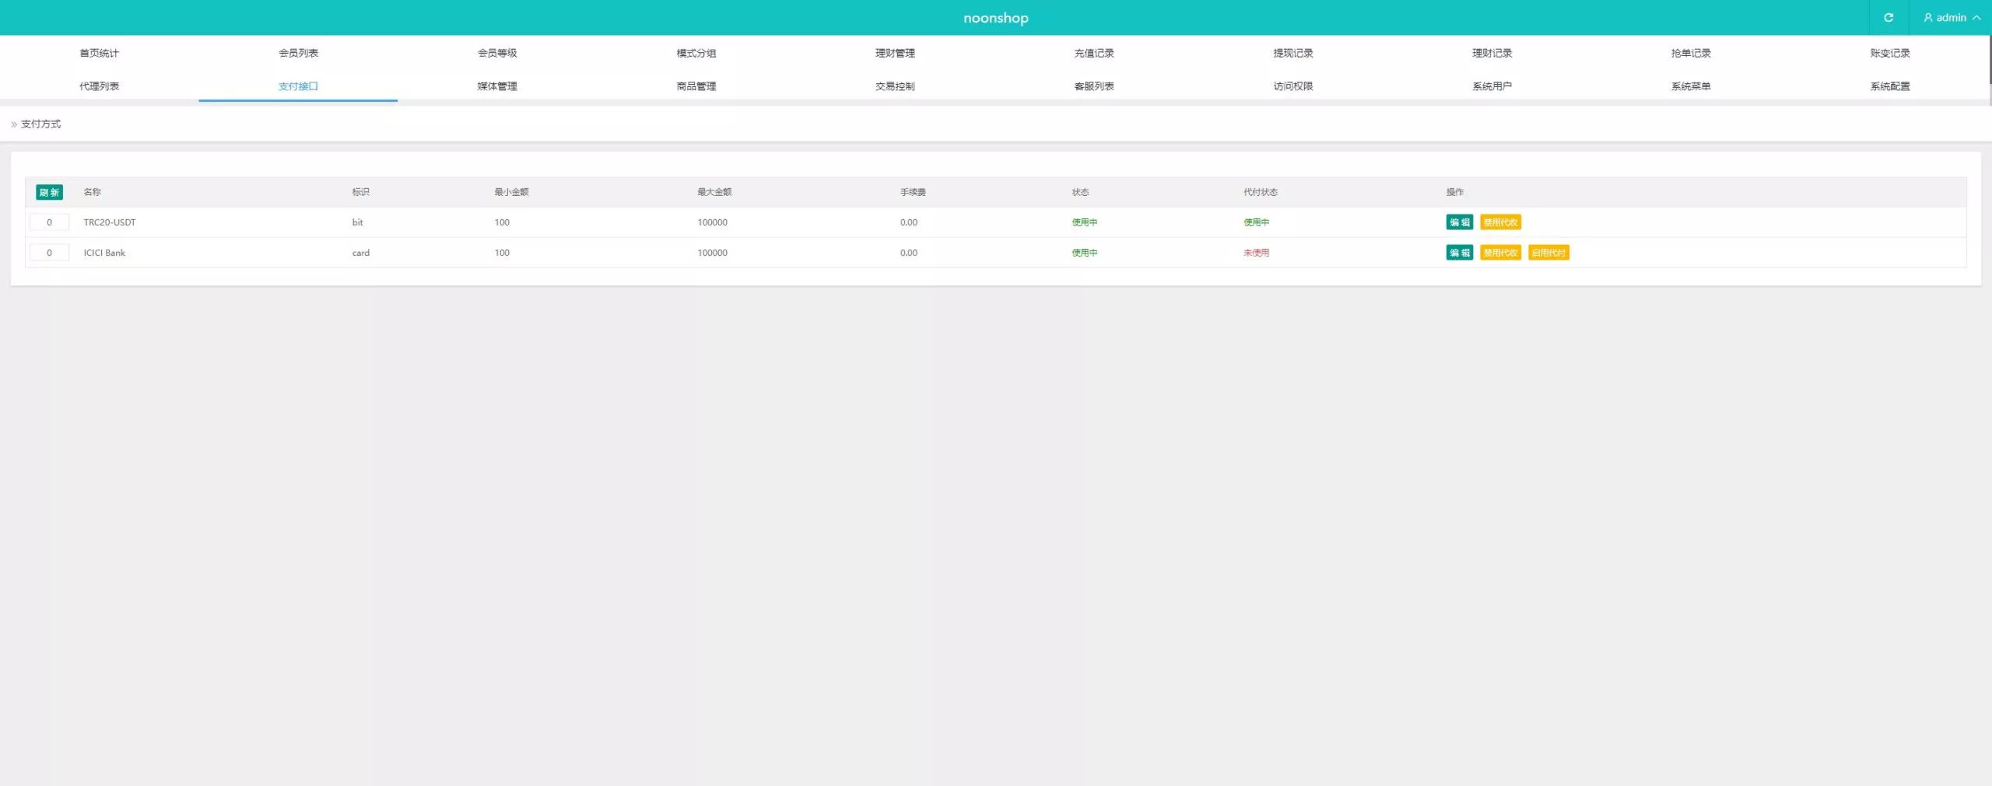Open the 首页统计 menu tab
The image size is (1992, 786).
point(99,53)
